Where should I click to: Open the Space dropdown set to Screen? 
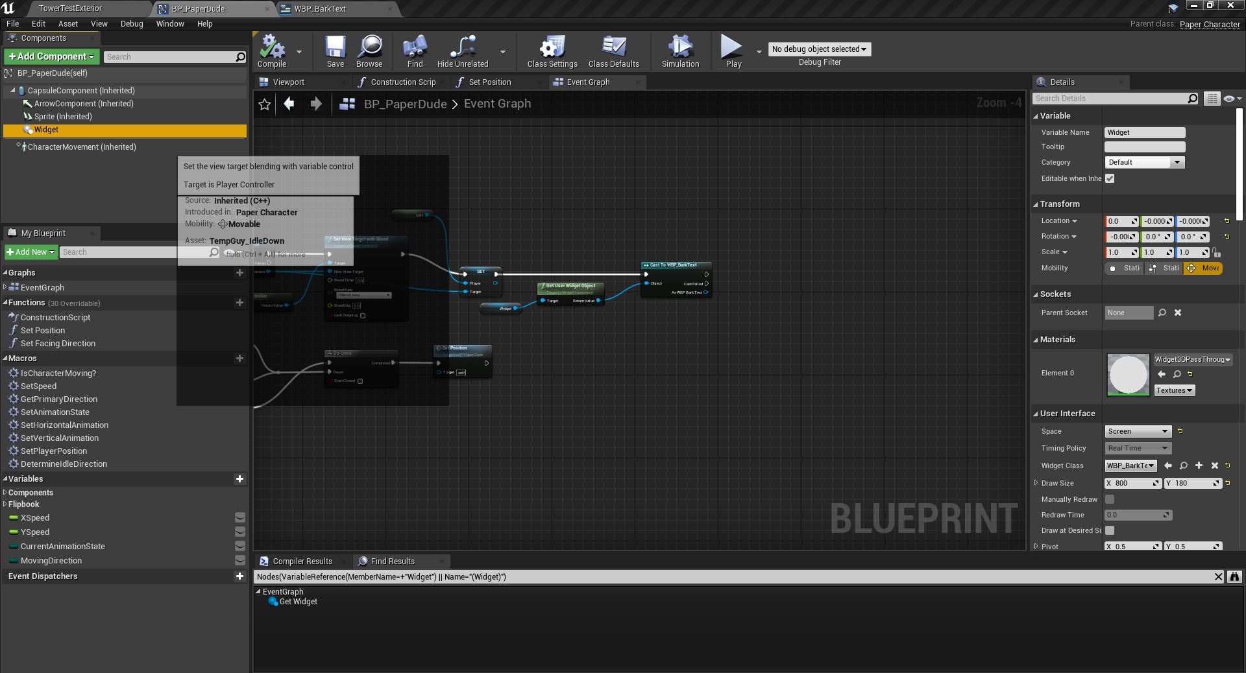1138,431
